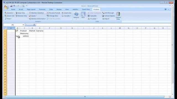Click the Insert Function fx button
This screenshot has height=99, width=177.
pyautogui.click(x=34, y=25)
